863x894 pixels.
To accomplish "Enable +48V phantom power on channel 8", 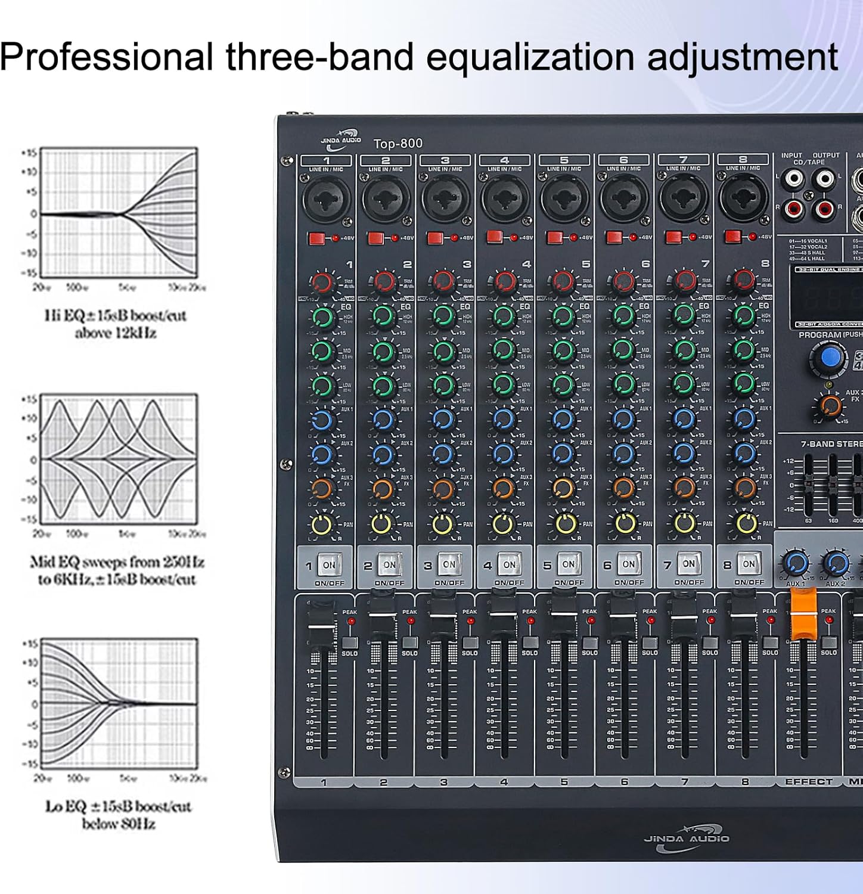I will (732, 236).
